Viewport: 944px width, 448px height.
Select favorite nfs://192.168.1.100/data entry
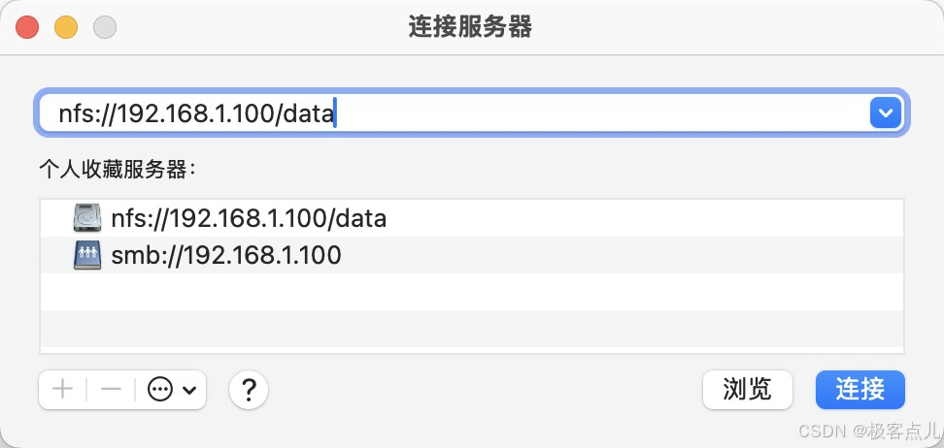(249, 218)
